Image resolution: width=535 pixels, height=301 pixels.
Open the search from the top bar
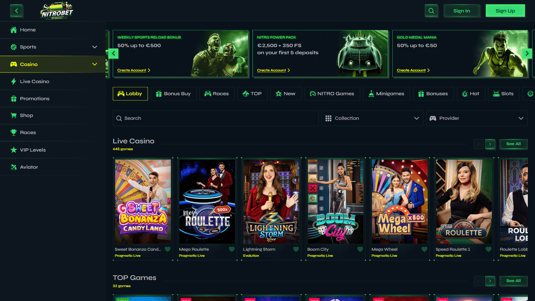point(431,11)
